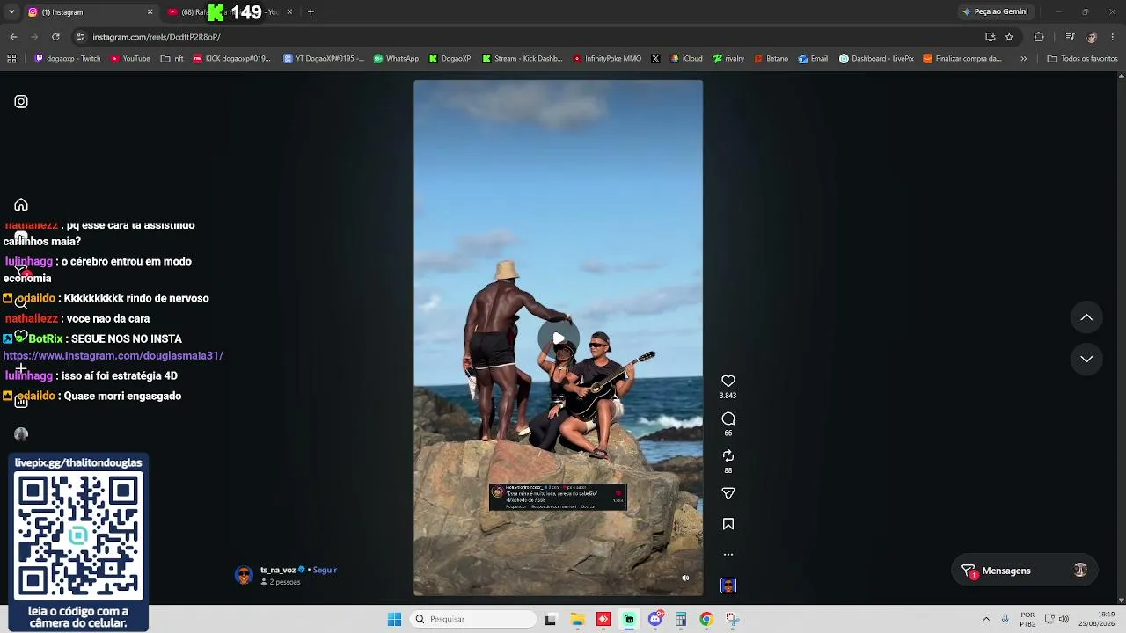Open Snipping Tool from taskbar
The image size is (1126, 633).
(x=732, y=619)
